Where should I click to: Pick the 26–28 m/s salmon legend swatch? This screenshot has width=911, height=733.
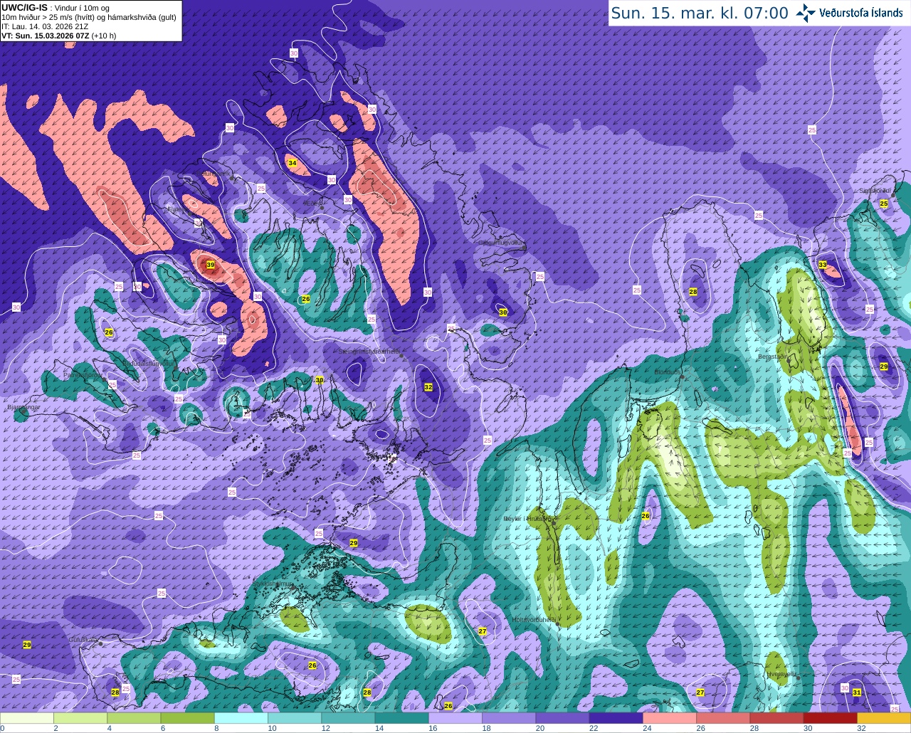point(723,718)
